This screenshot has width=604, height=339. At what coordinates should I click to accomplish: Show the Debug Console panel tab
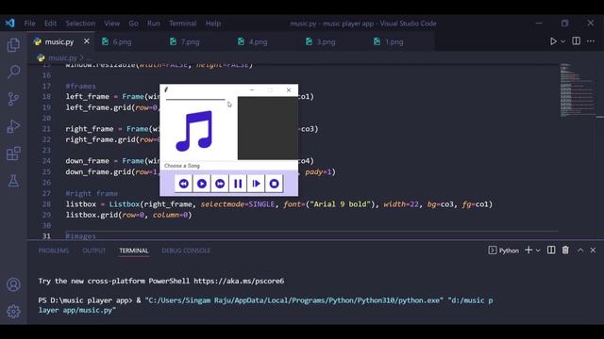186,250
